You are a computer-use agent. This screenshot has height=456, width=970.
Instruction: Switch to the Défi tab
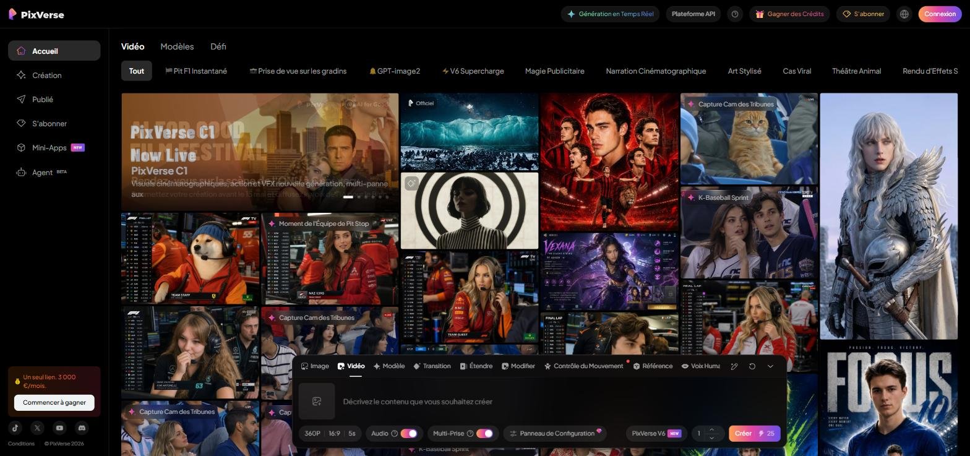click(x=218, y=46)
